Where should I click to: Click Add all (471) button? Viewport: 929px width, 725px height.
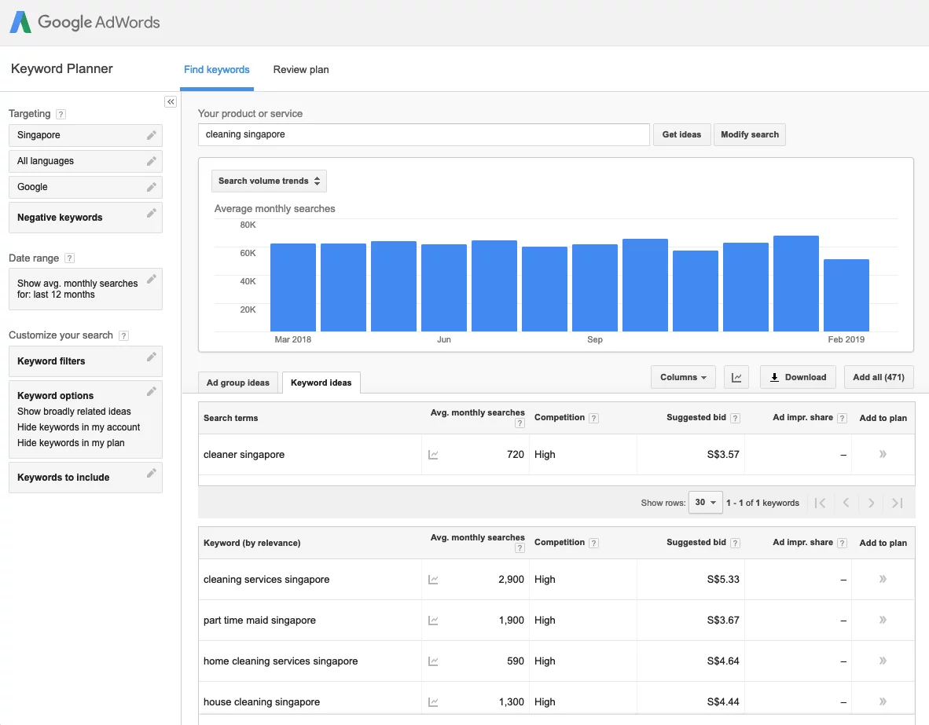pos(879,377)
